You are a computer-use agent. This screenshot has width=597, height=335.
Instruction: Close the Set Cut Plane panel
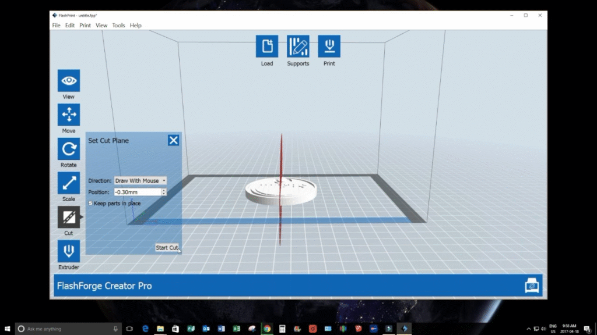pos(173,140)
